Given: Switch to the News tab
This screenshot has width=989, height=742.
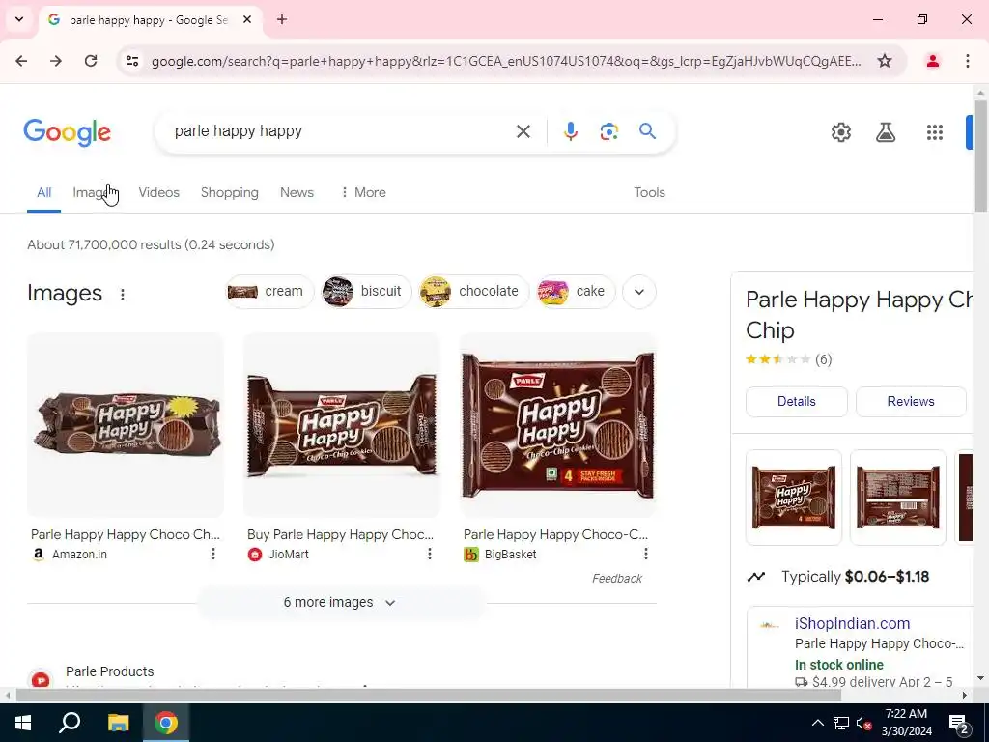Looking at the screenshot, I should (x=297, y=192).
